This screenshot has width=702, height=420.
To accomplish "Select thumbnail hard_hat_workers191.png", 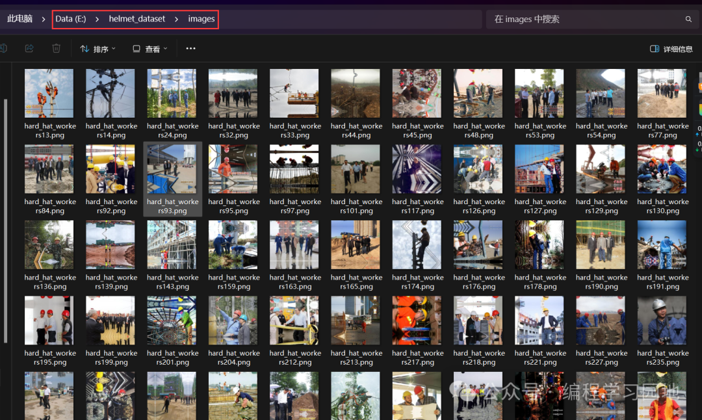I will click(662, 244).
